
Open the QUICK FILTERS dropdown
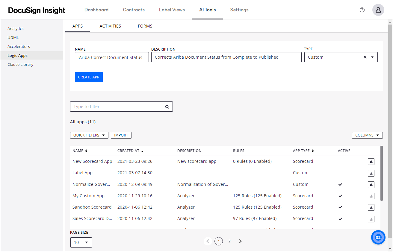click(89, 135)
